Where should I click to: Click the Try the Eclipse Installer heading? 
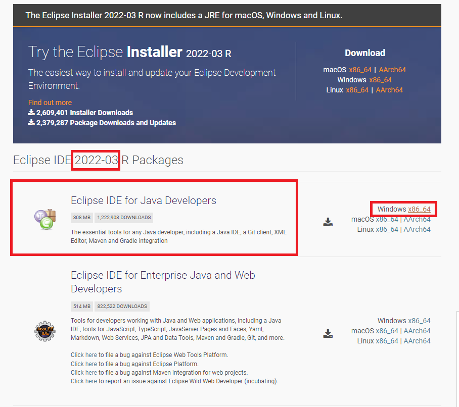130,52
